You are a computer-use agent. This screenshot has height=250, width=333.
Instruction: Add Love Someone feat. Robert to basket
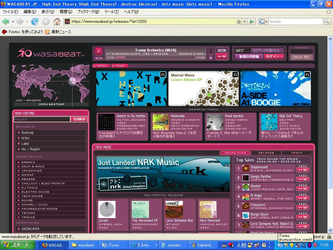pos(303,226)
